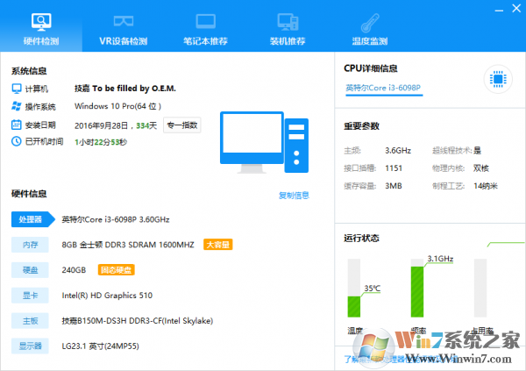The image size is (526, 371).
Task: Click the CPU chip icon
Action: pyautogui.click(x=498, y=79)
